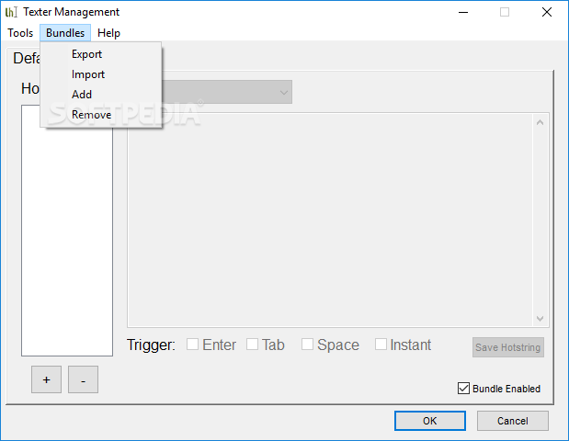Click the minus button to remove hotstring
This screenshot has height=441, width=569.
(x=83, y=379)
